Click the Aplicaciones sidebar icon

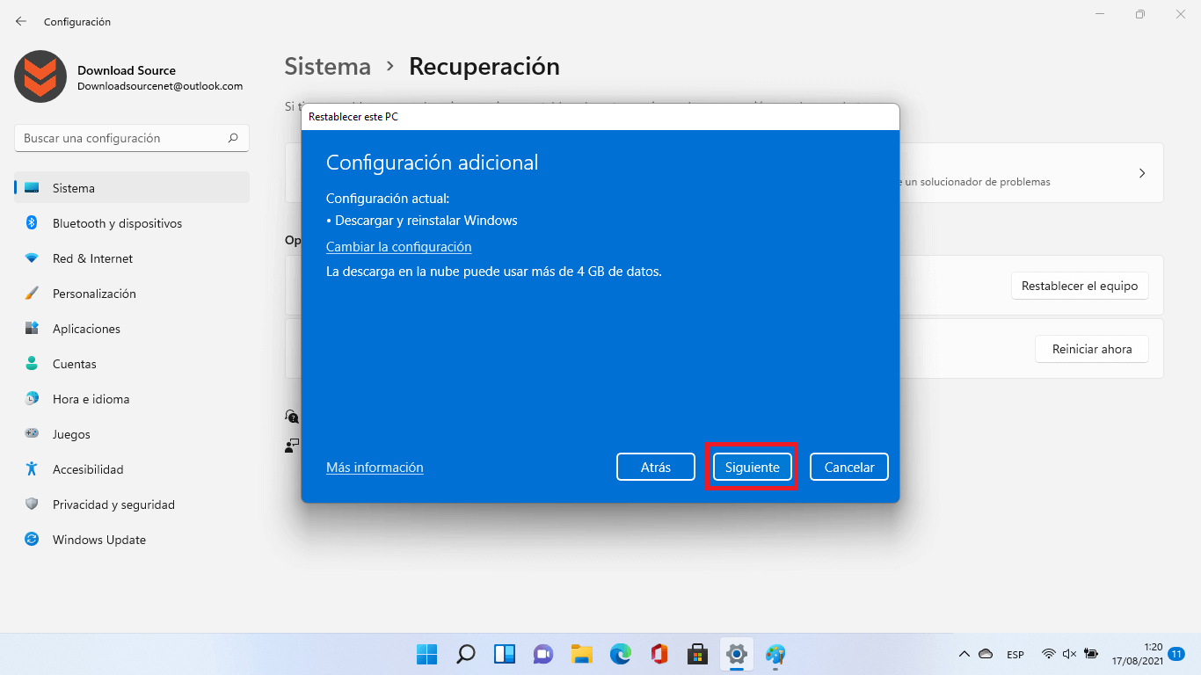coord(32,329)
